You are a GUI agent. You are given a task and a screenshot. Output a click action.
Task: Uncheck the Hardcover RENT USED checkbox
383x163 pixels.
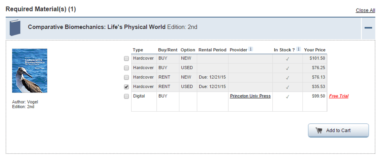pyautogui.click(x=126, y=87)
